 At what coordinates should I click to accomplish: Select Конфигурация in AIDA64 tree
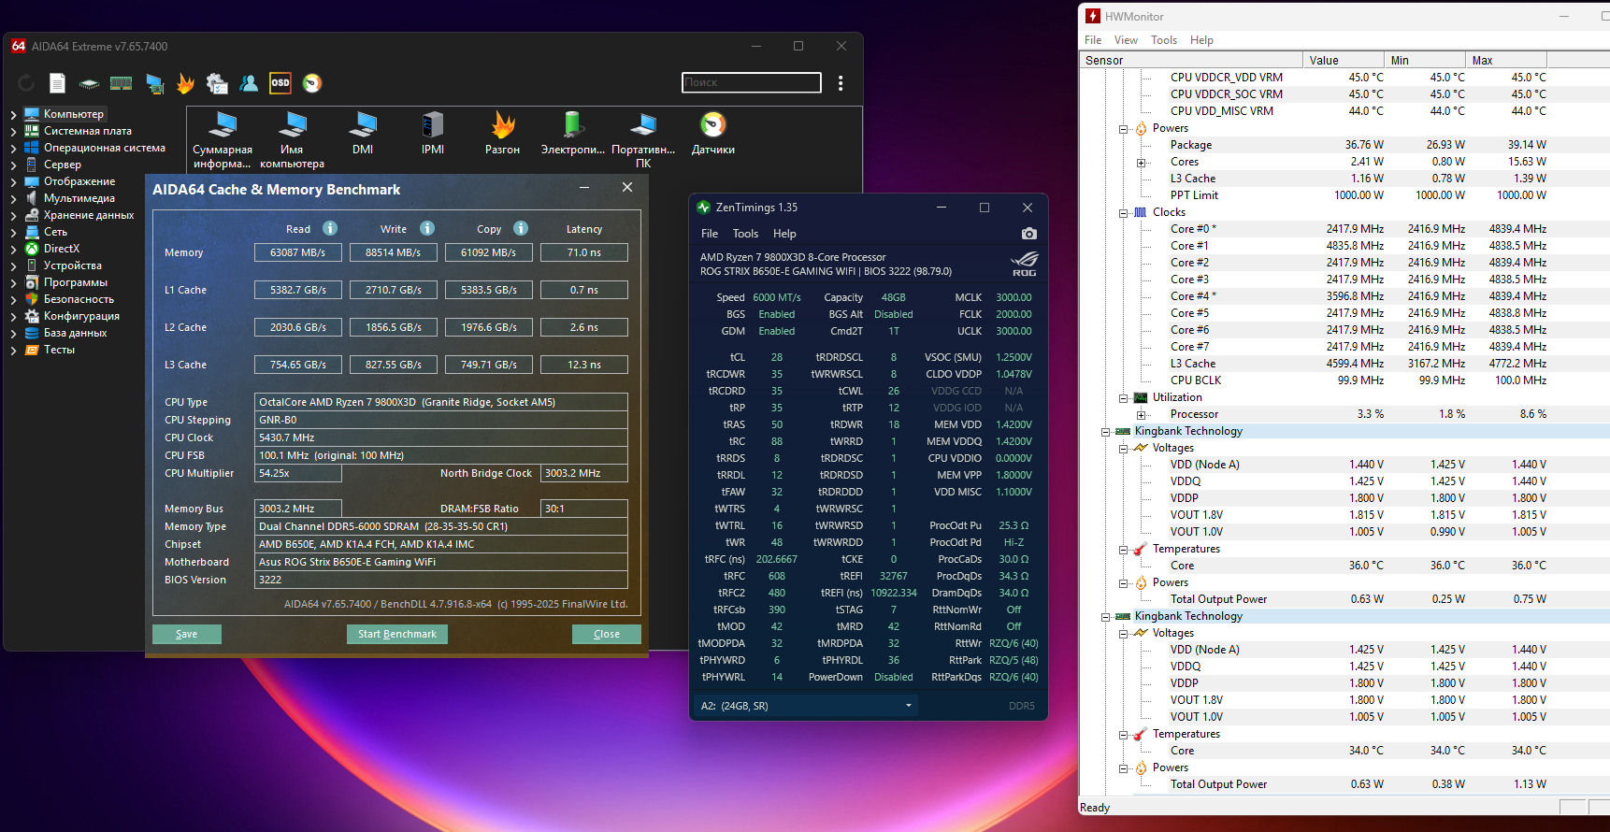pyautogui.click(x=81, y=317)
